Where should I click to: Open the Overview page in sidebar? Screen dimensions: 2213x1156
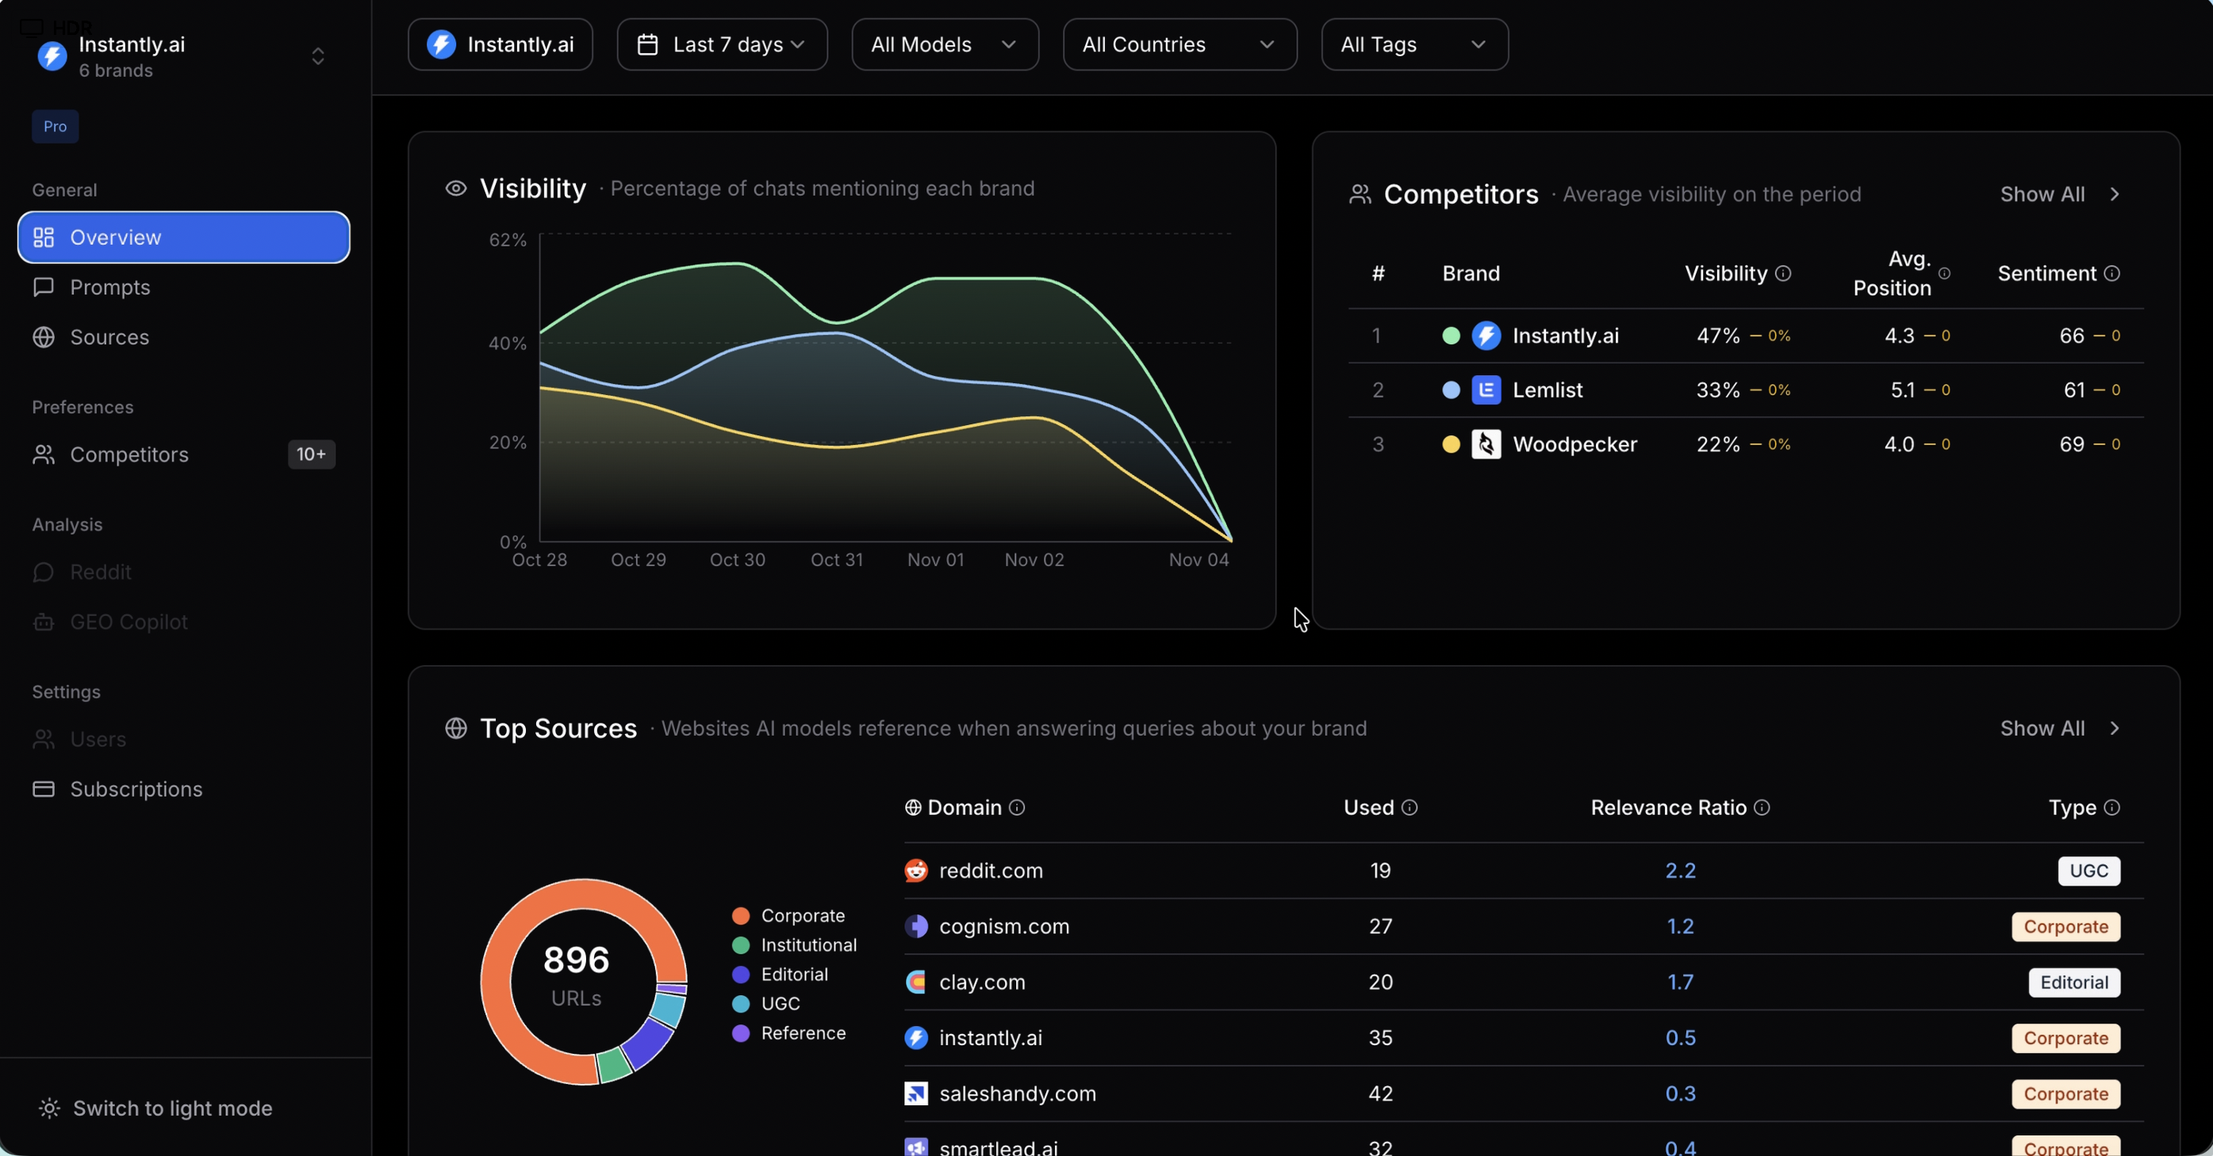pos(183,237)
